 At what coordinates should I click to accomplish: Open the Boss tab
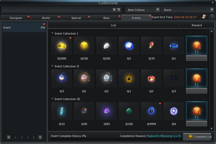tap(106, 18)
